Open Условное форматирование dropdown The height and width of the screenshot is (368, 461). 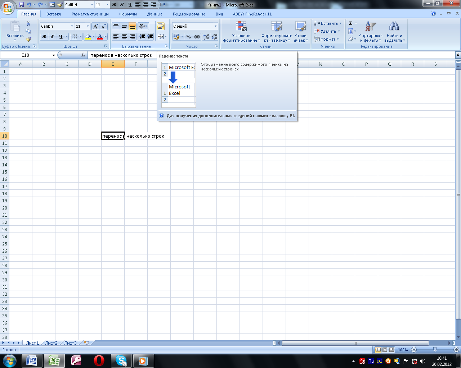click(x=241, y=32)
